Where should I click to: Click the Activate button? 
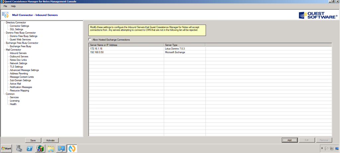(x=50, y=140)
